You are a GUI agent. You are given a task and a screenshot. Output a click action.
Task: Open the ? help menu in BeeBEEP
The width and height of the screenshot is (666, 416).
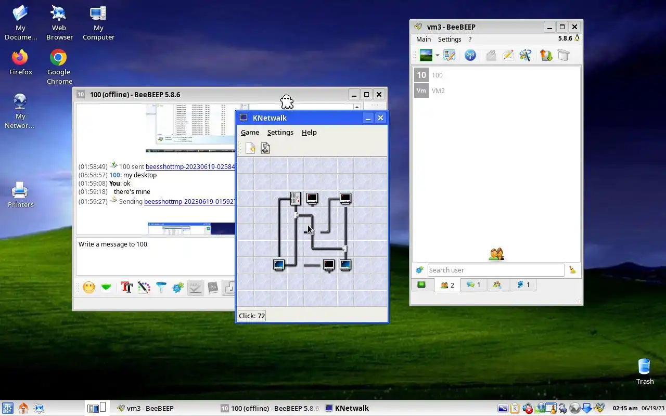470,39
